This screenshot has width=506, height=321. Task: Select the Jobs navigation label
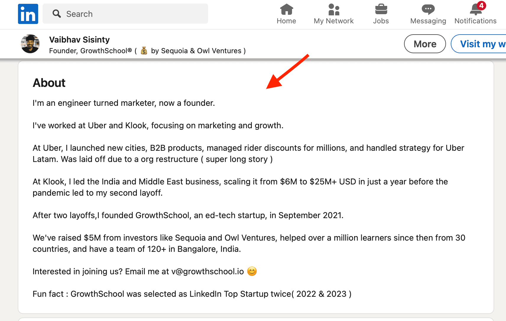tap(381, 21)
